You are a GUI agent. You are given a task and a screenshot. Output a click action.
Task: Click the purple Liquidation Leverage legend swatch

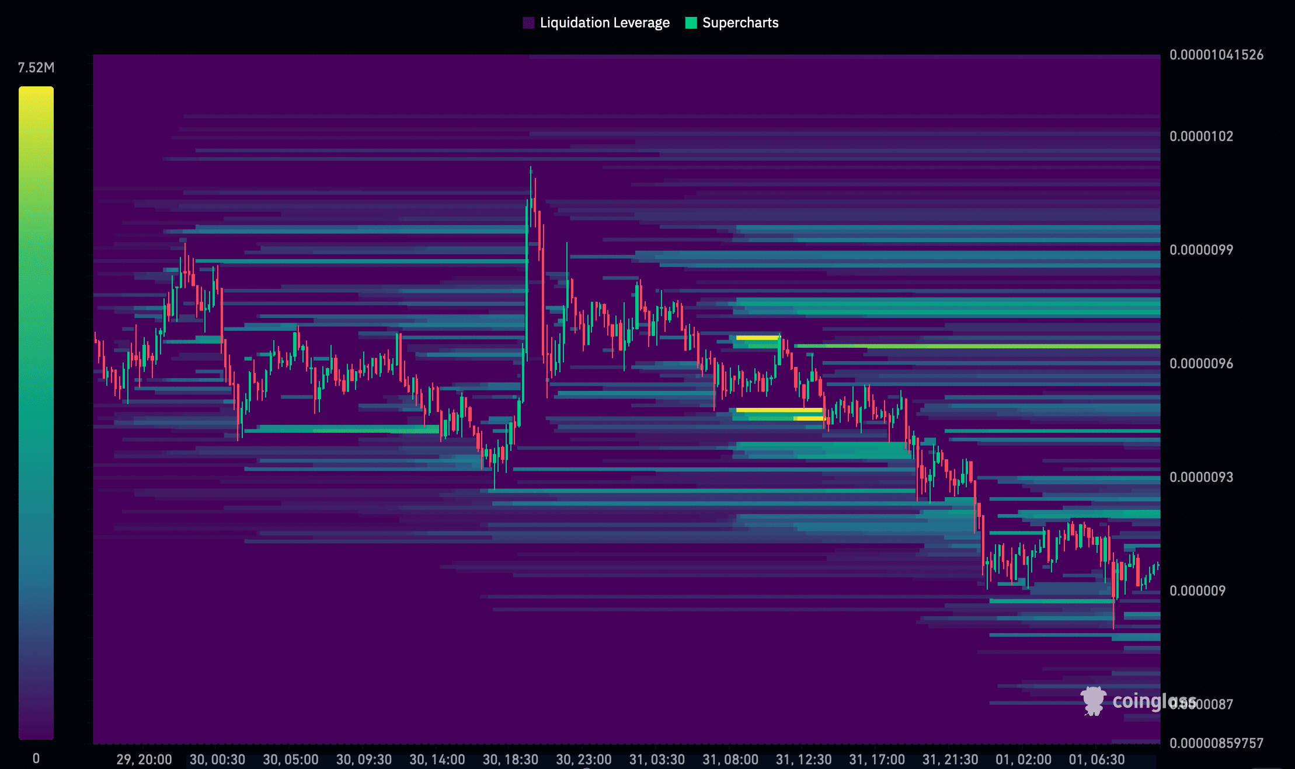[528, 23]
